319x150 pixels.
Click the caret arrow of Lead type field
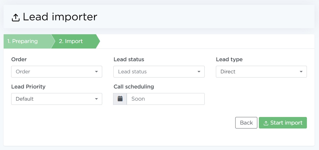[x=301, y=72]
